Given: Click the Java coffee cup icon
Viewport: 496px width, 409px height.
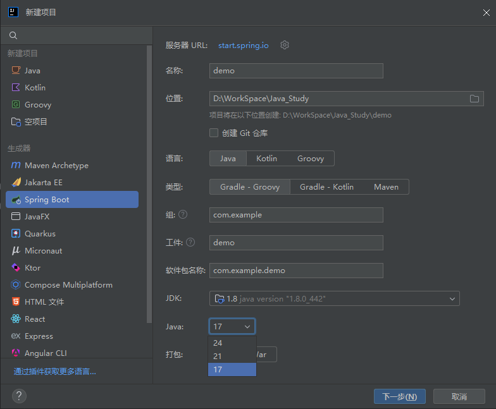Looking at the screenshot, I should [16, 70].
